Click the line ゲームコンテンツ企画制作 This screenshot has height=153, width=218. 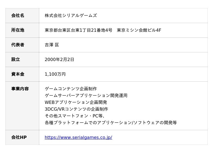click(x=71, y=89)
